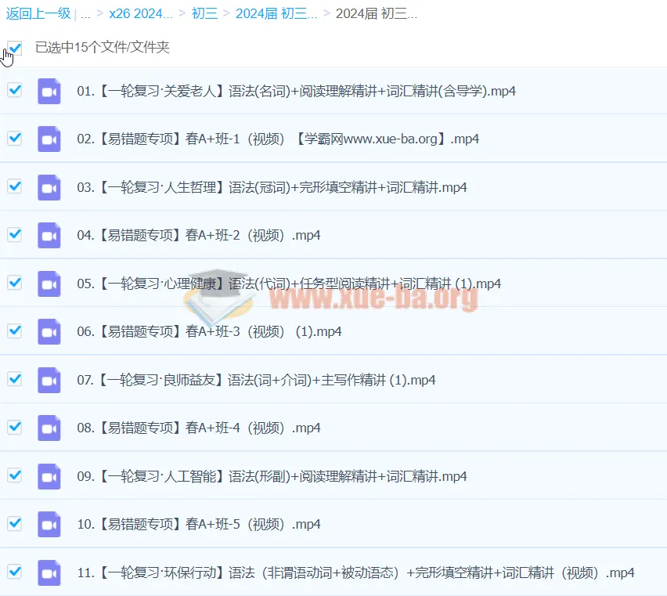
Task: Click video icon of file 03 人生哲理
Action: tap(49, 187)
